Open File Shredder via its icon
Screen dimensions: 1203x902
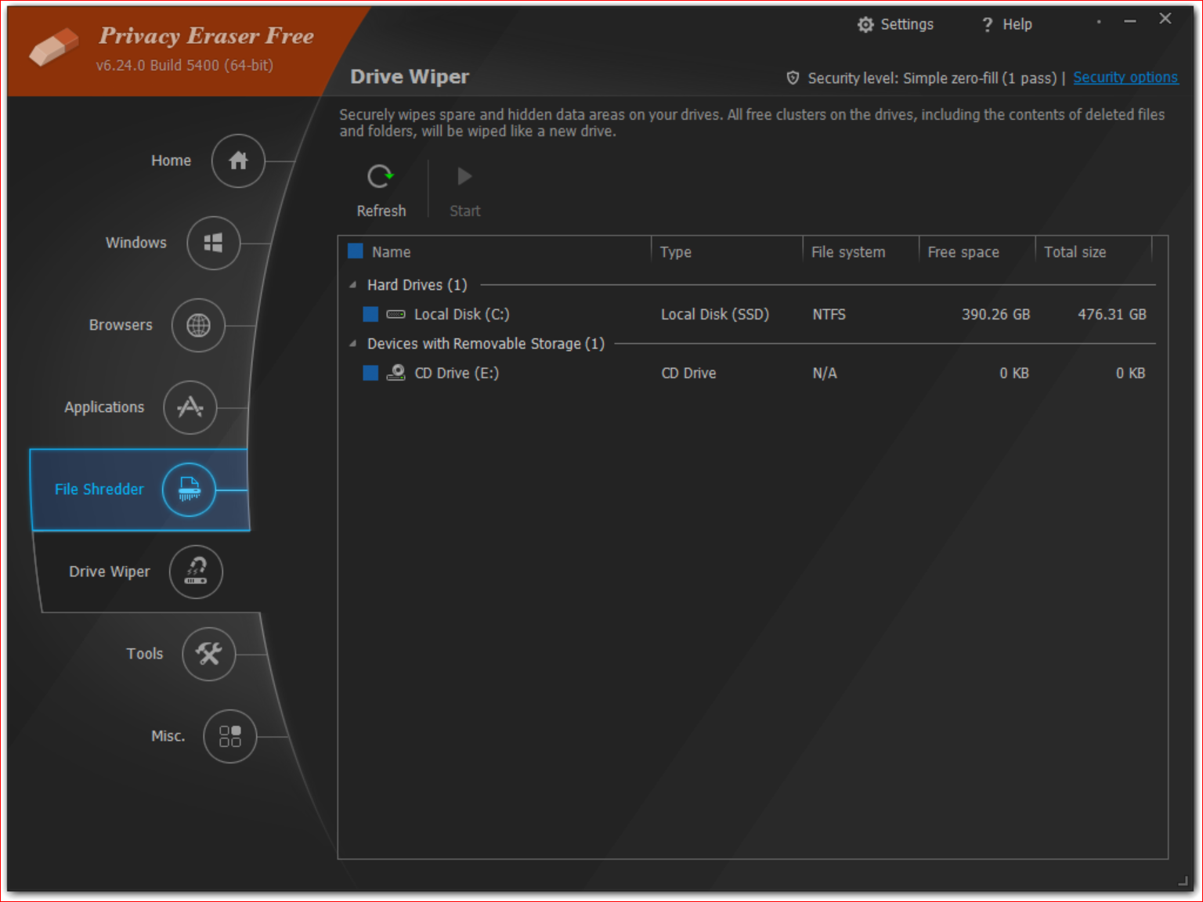(x=189, y=489)
